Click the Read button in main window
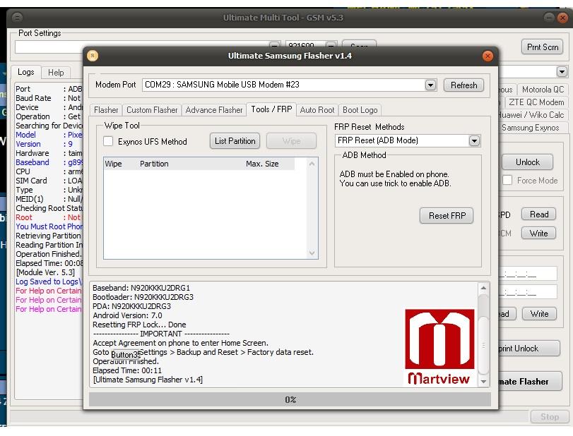 tap(539, 214)
